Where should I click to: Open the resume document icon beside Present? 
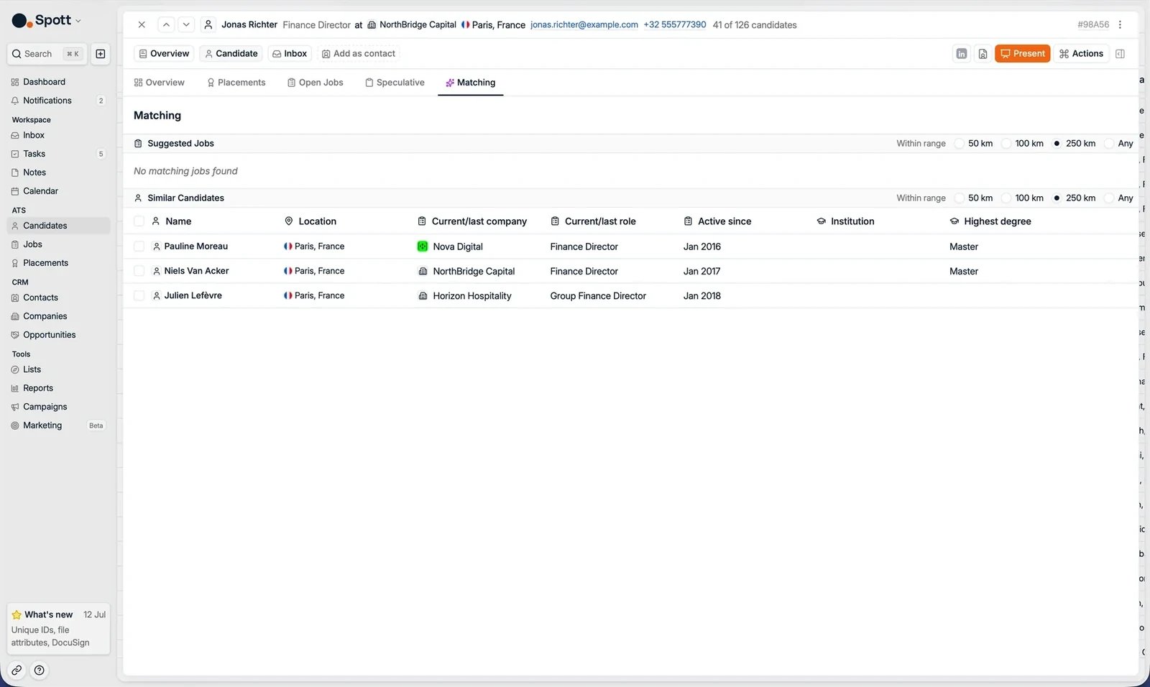tap(983, 54)
